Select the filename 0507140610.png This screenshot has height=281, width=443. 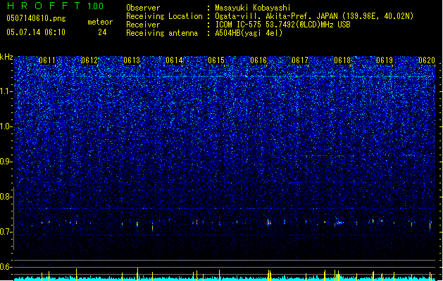coord(36,18)
